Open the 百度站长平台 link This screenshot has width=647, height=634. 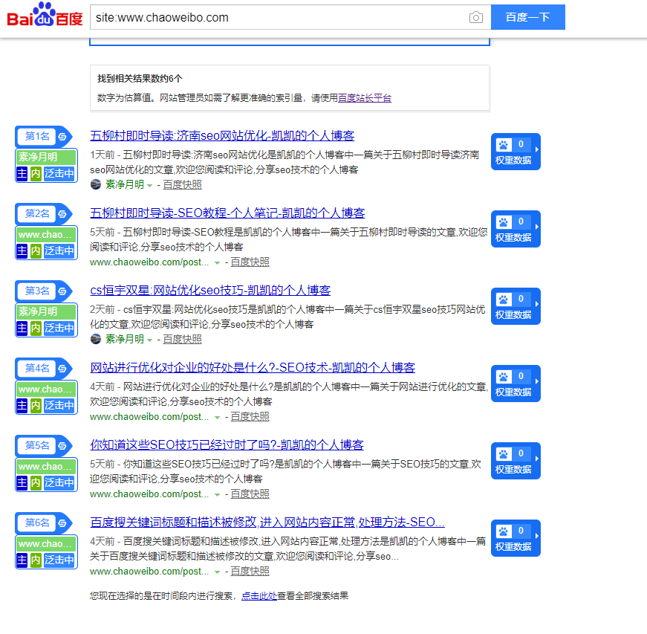point(364,98)
